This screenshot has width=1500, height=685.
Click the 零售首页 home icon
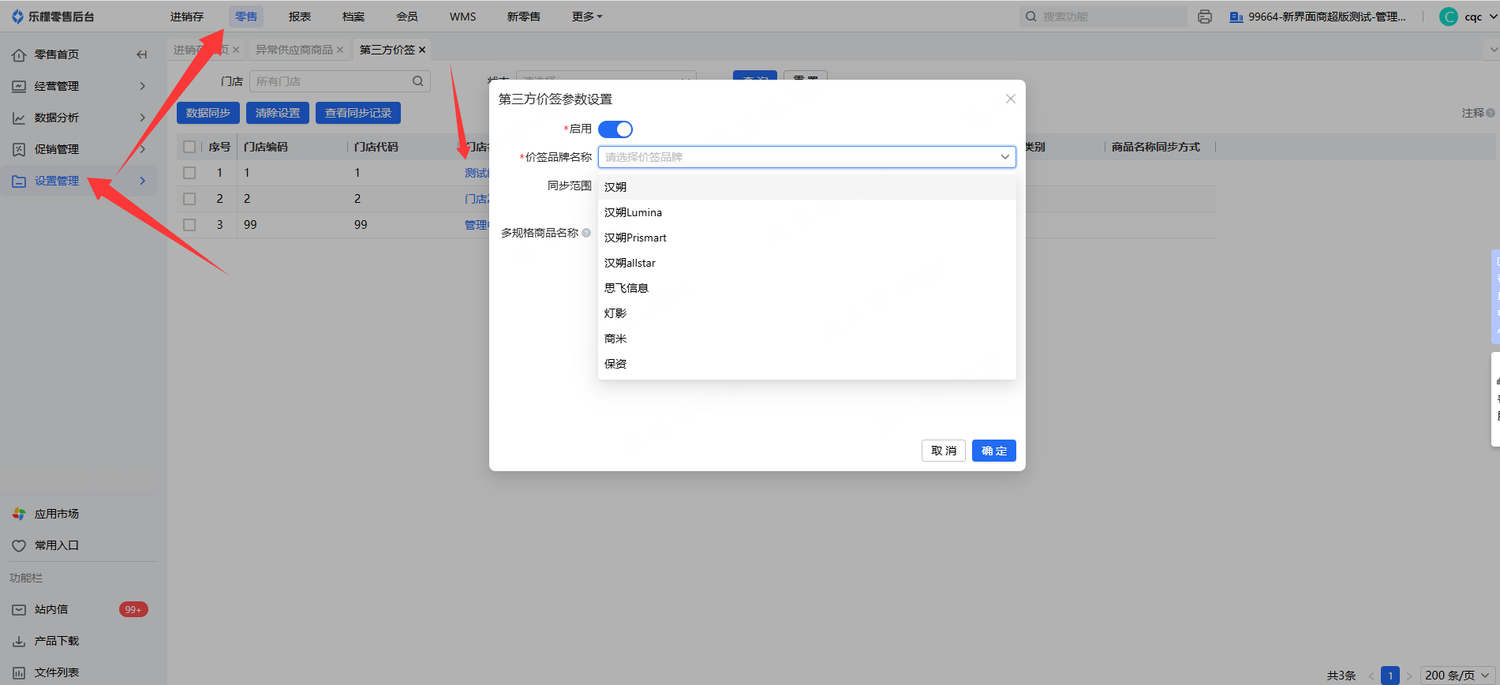19,54
